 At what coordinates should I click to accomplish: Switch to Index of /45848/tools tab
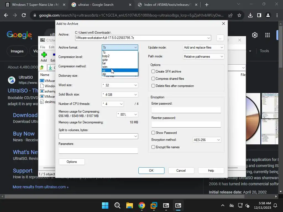(167, 5)
